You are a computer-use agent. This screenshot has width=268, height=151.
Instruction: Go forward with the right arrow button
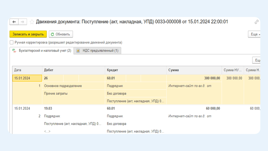point(23,22)
